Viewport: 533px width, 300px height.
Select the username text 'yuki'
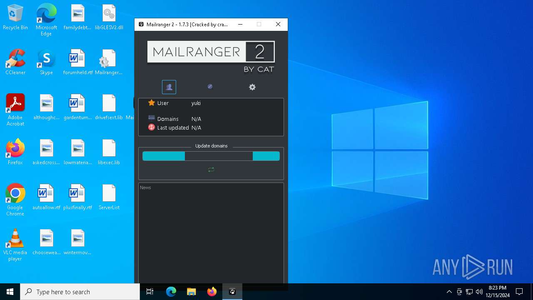[196, 103]
